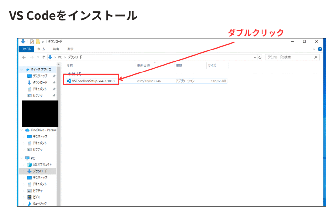Image resolution: width=331 pixels, height=221 pixels.
Task: Sort by the 更新日時 column header
Action: pyautogui.click(x=144, y=65)
